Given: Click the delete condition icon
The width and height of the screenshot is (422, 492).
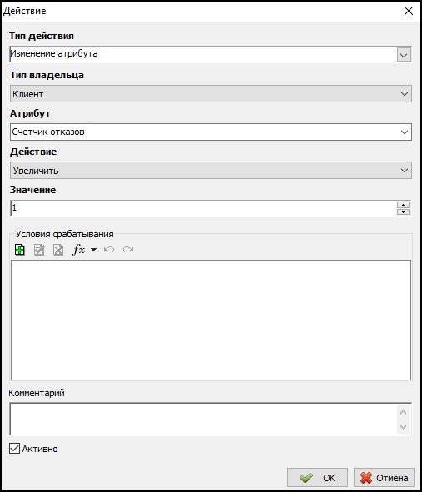Looking at the screenshot, I should point(58,250).
